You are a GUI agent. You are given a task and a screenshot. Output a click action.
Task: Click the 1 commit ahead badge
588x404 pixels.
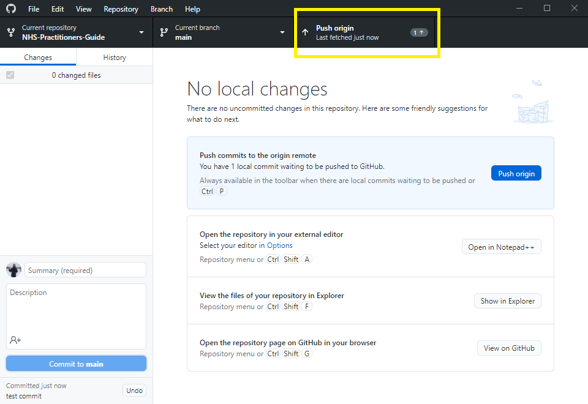(418, 32)
